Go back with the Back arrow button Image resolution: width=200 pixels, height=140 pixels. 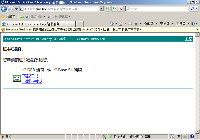[x=4, y=9]
